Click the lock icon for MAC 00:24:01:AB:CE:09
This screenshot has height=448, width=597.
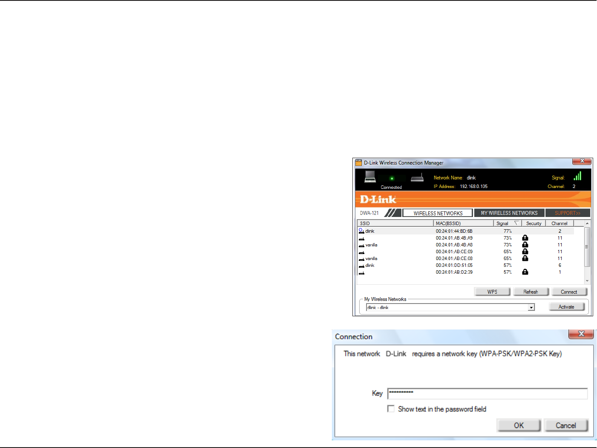pos(525,251)
